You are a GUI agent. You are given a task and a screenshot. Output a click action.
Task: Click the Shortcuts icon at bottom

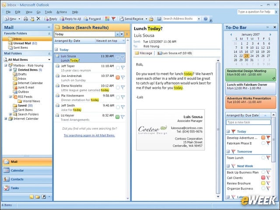click(x=44, y=197)
